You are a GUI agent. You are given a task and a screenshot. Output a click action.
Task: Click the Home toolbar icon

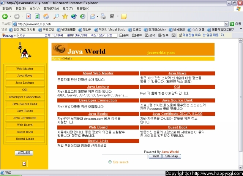pos(46,16)
